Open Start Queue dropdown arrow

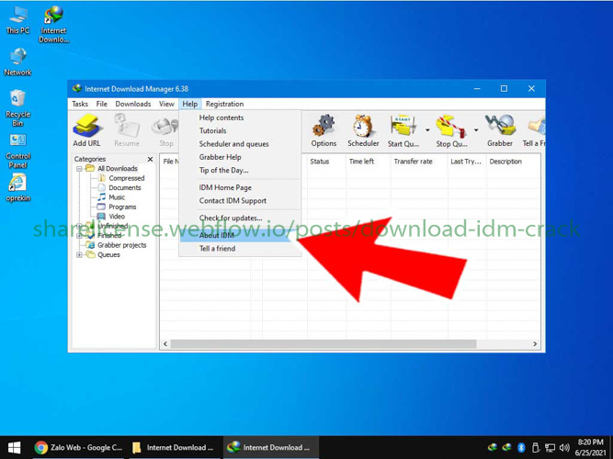point(427,130)
